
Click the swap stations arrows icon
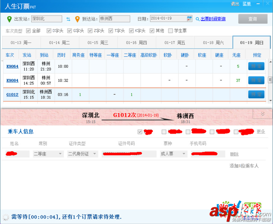tap(68, 19)
